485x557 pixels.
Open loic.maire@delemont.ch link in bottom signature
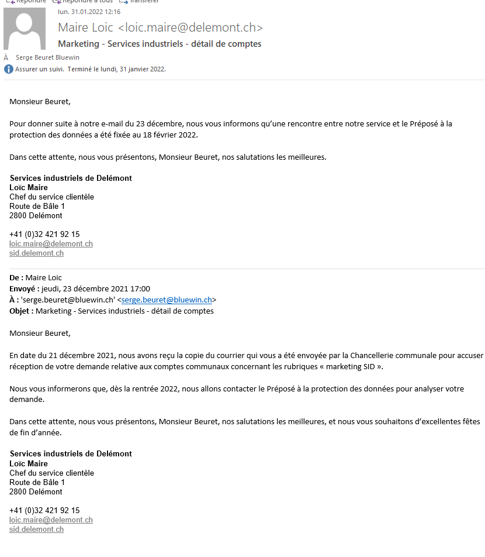pos(51,520)
